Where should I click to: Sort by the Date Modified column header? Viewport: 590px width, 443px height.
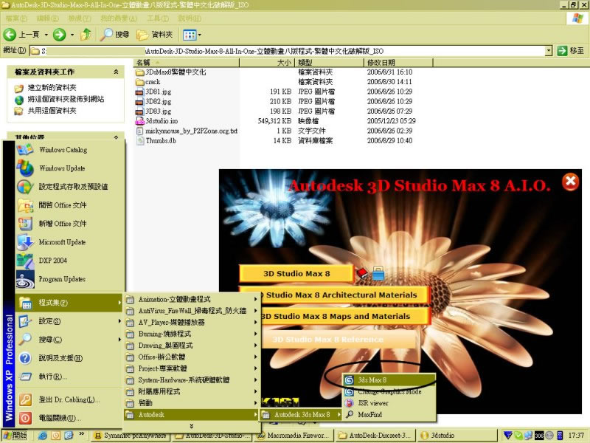point(398,63)
